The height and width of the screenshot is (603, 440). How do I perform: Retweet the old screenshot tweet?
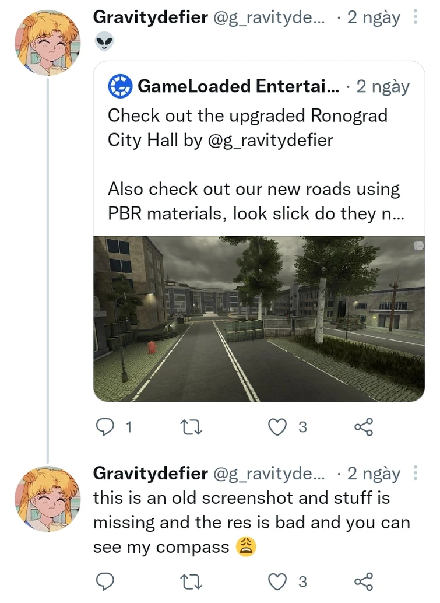[191, 581]
